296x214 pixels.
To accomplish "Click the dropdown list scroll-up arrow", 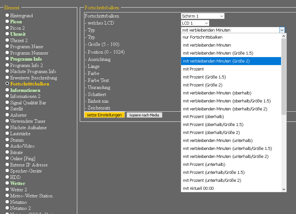I will coord(284,36).
